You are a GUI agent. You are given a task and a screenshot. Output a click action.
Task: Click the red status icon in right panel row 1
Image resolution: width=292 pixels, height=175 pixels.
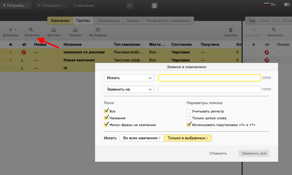[x=267, y=52]
